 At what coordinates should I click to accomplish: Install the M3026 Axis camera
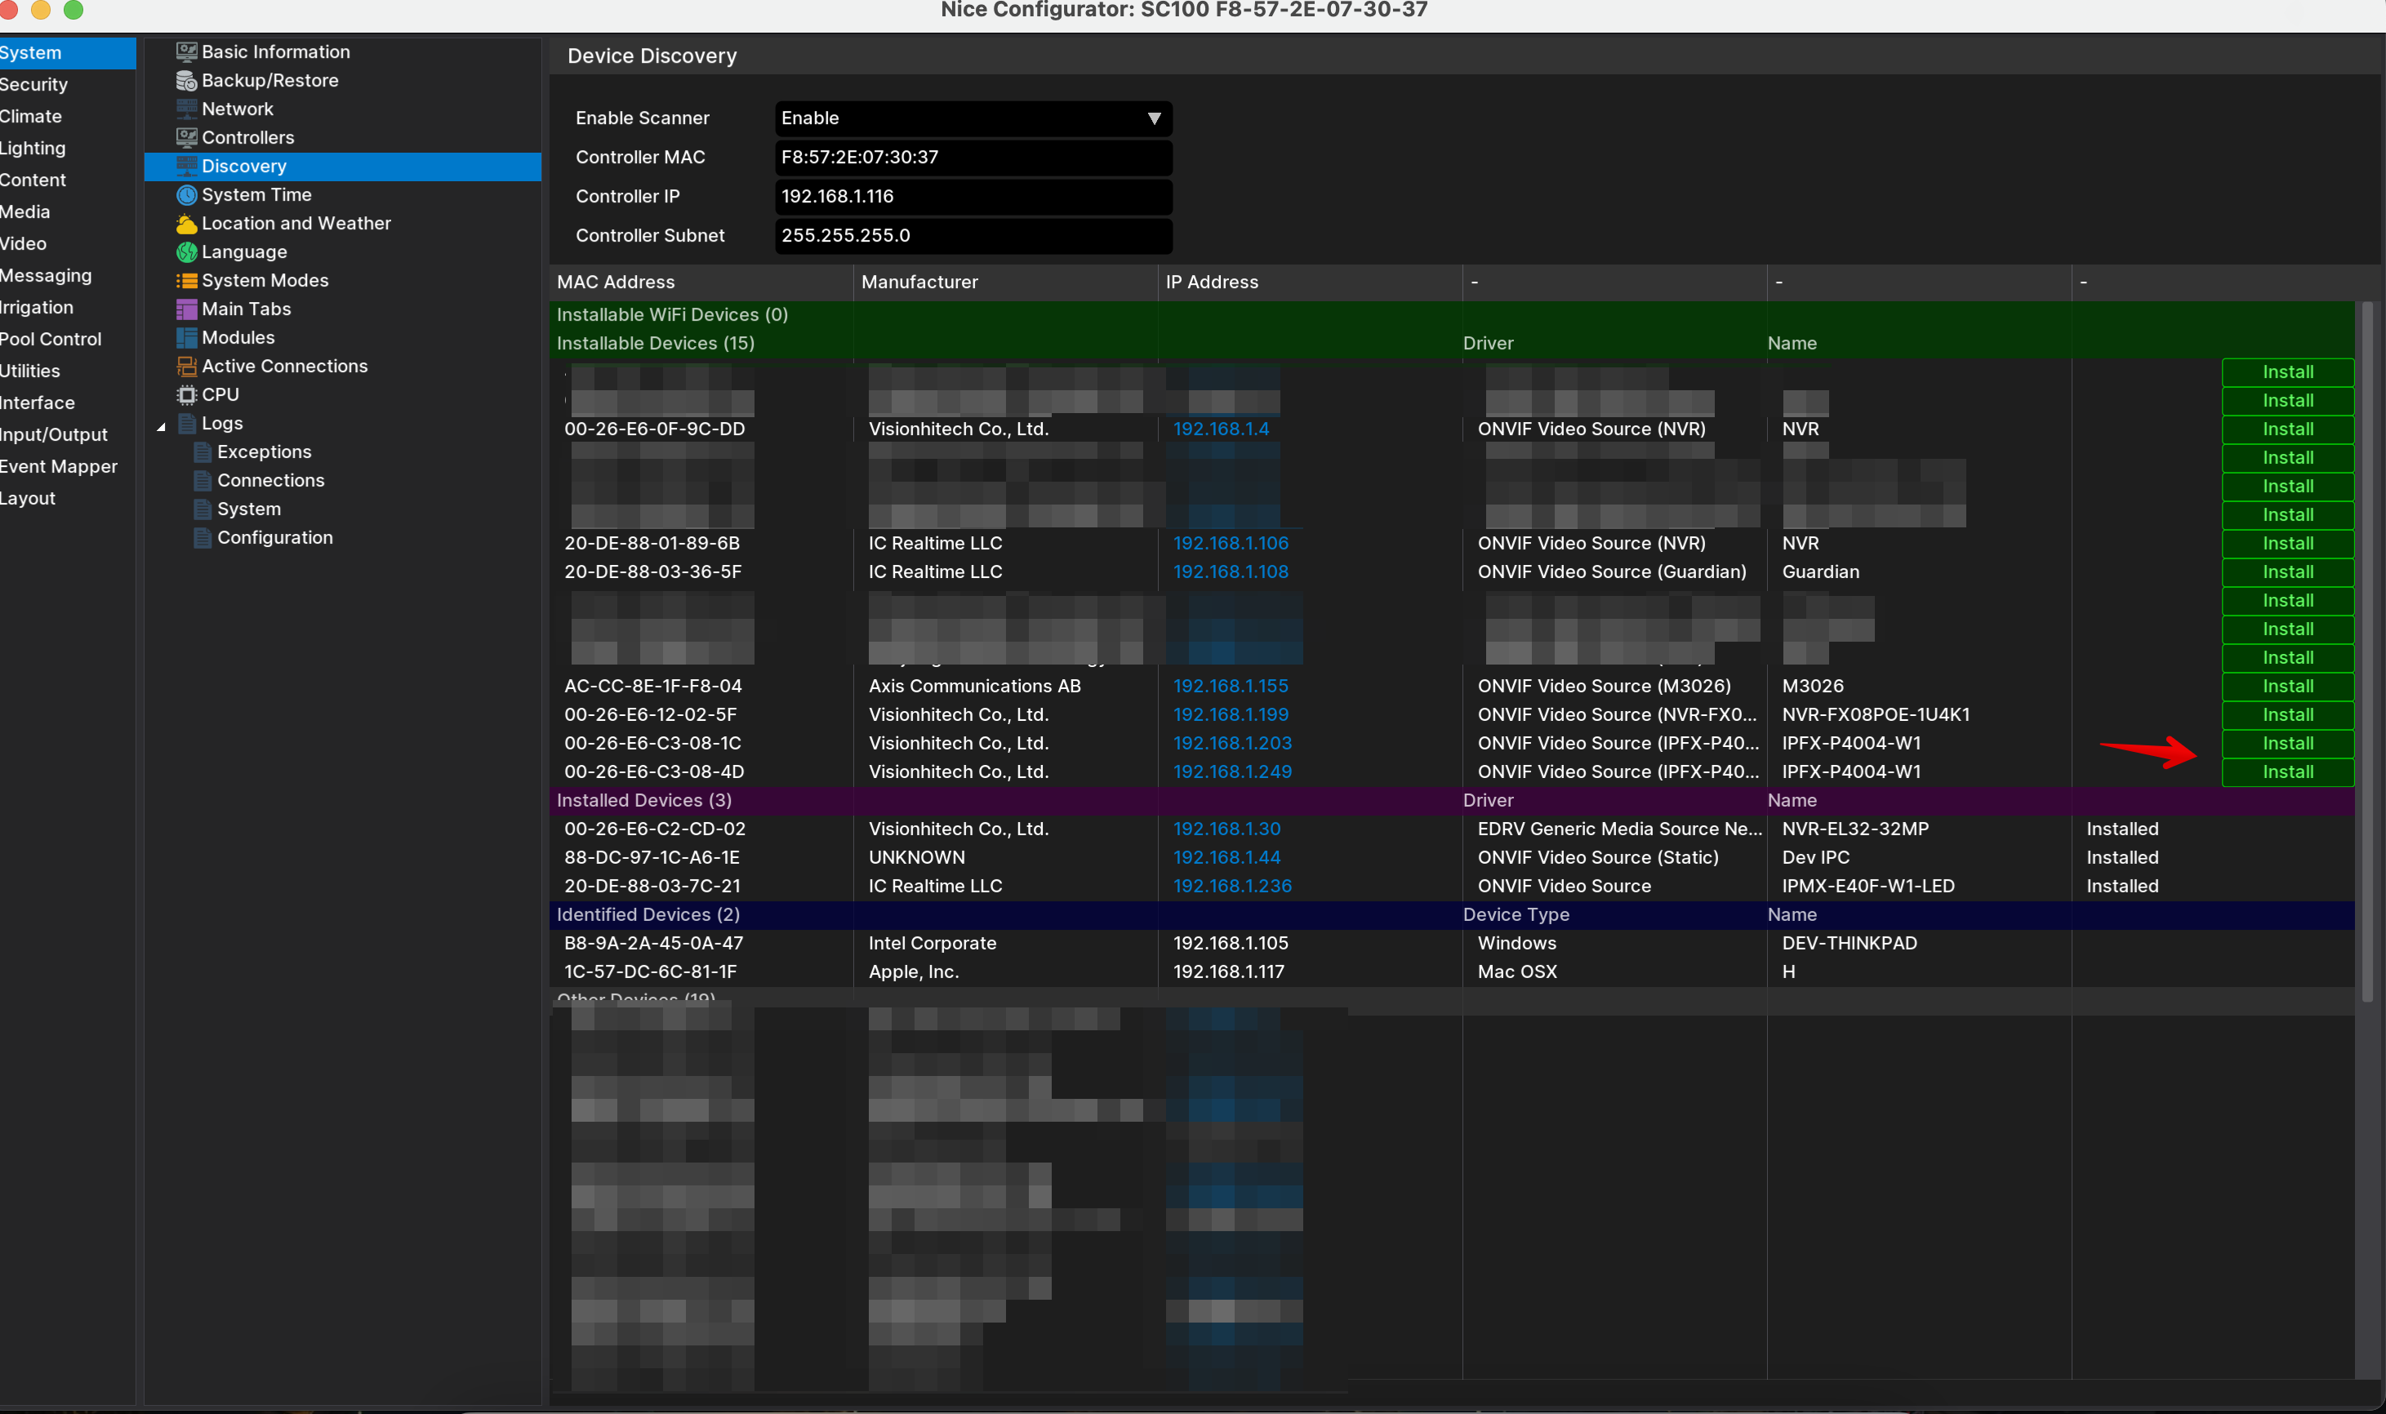[2287, 686]
